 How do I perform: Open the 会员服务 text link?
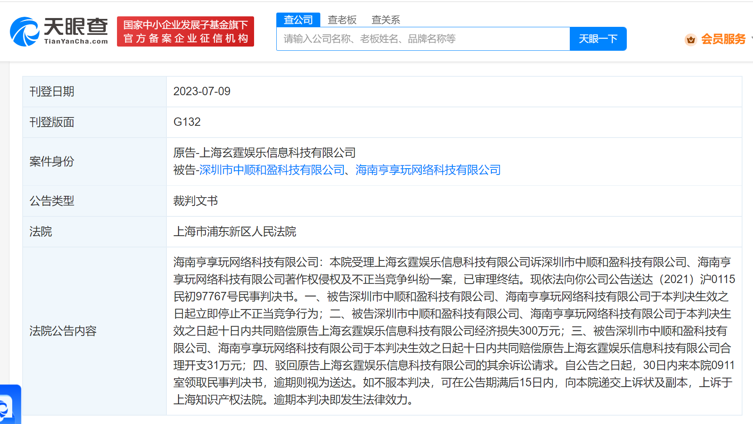(723, 39)
